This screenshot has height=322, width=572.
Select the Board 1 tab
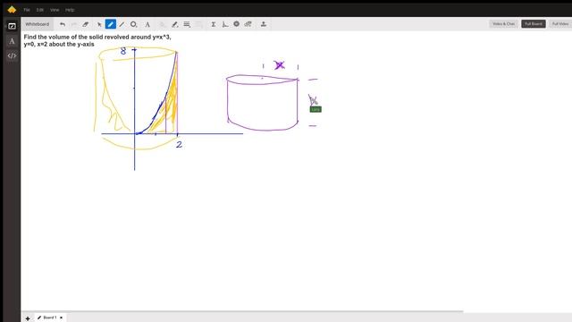(49, 318)
